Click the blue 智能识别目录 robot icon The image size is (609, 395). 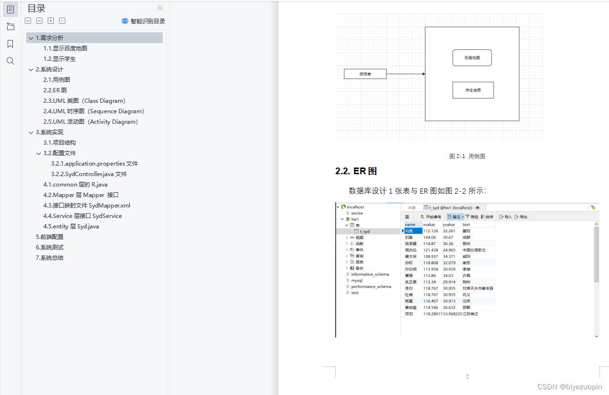[x=125, y=21]
